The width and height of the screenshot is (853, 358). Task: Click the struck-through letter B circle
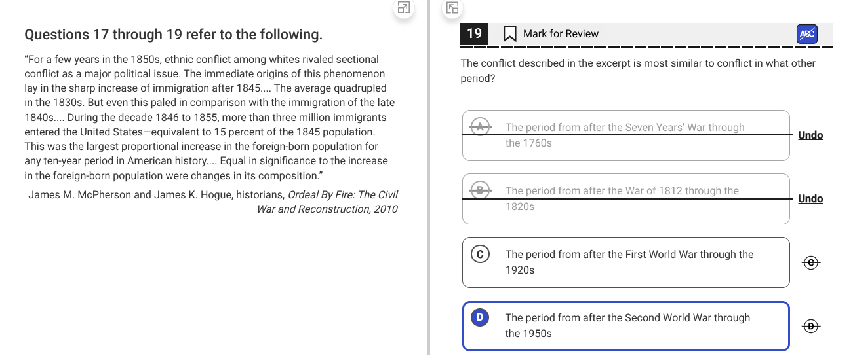(481, 190)
